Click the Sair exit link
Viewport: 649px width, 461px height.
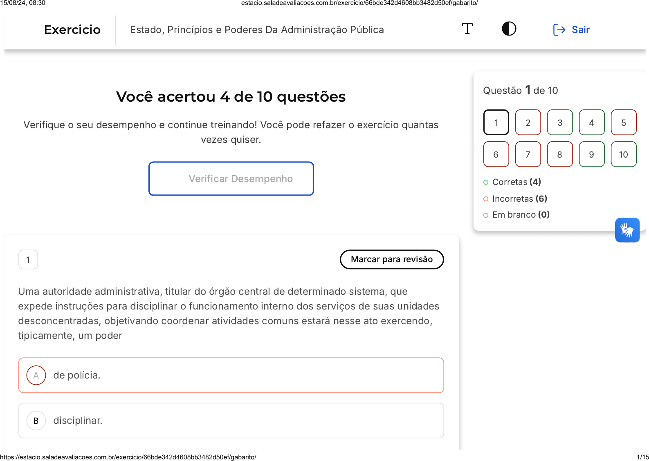click(x=580, y=30)
